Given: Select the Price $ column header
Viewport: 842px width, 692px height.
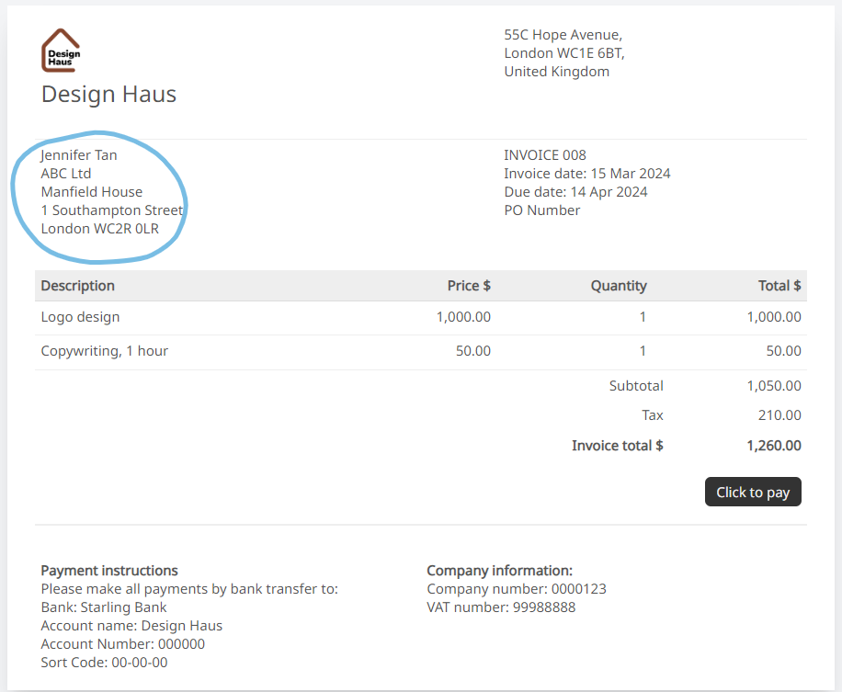Looking at the screenshot, I should 469,286.
